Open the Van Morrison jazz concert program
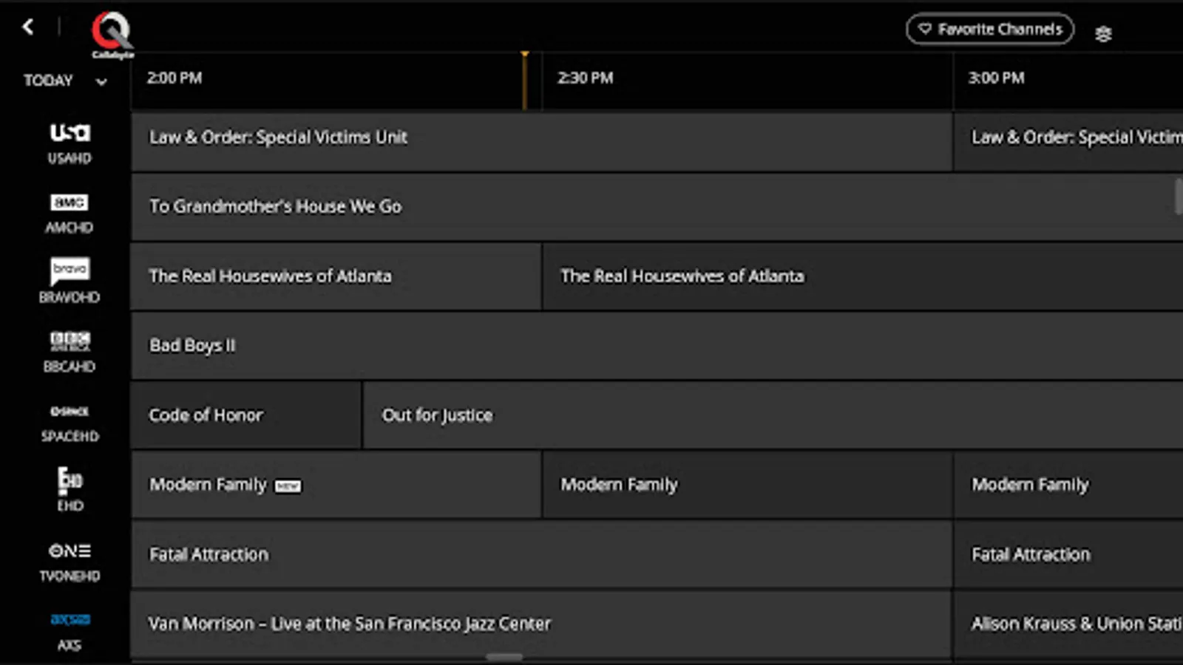 pyautogui.click(x=541, y=624)
